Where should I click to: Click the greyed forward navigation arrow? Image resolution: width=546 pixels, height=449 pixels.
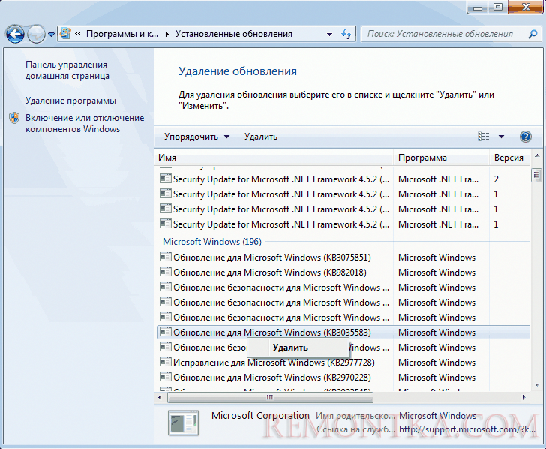36,35
